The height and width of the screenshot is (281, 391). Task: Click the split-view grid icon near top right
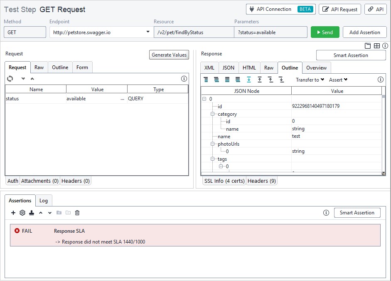click(376, 46)
